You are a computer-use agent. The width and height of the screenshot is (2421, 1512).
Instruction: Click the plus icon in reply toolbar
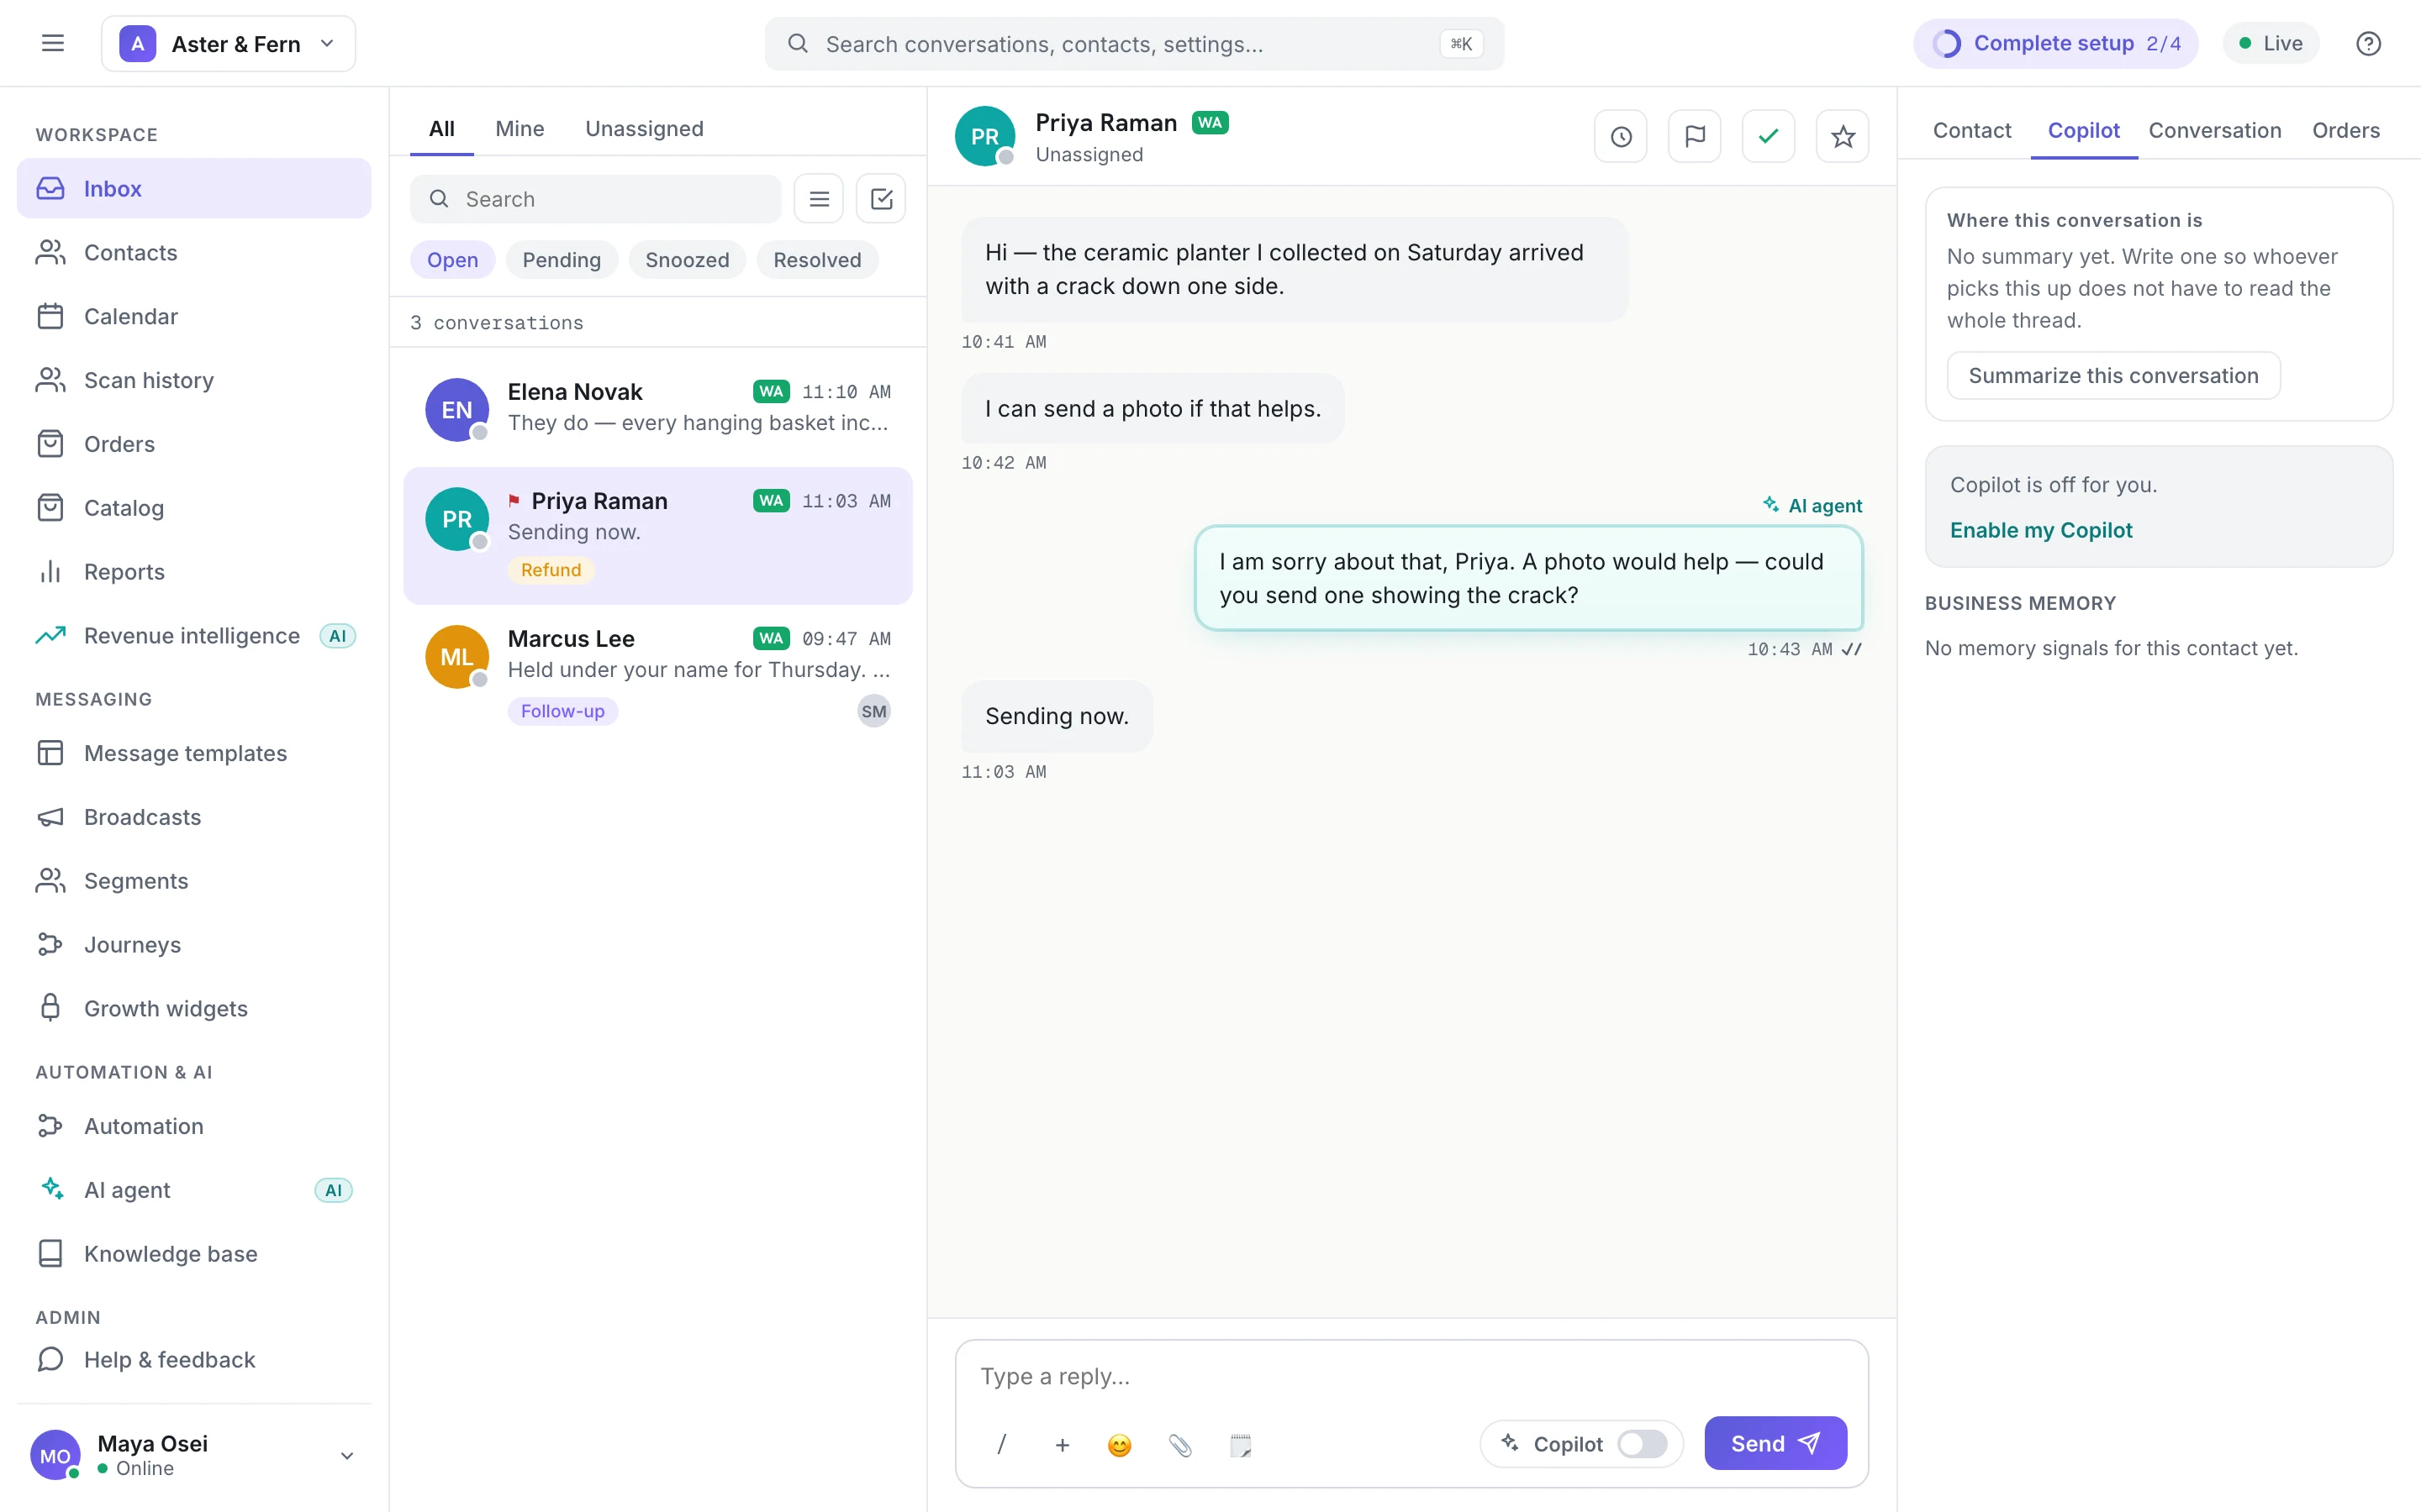point(1063,1444)
